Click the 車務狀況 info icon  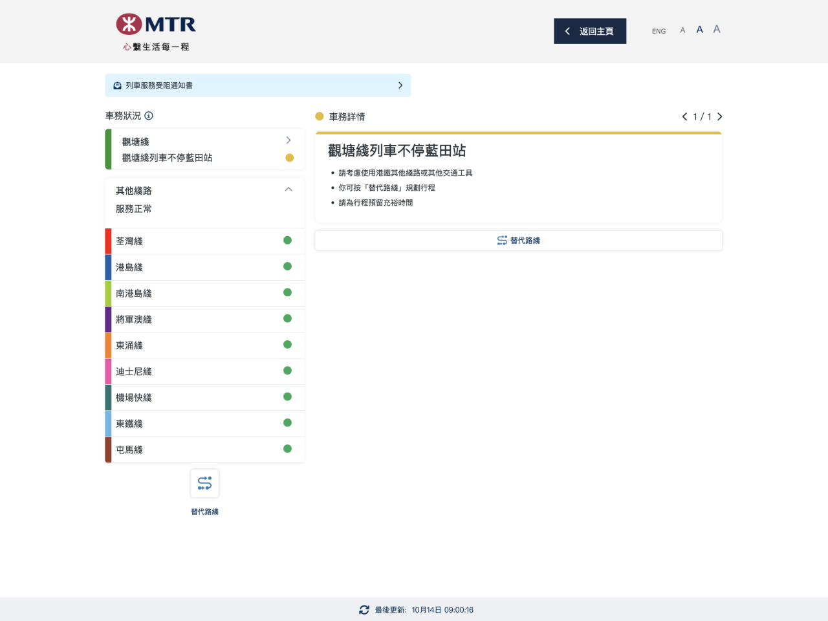(x=149, y=116)
